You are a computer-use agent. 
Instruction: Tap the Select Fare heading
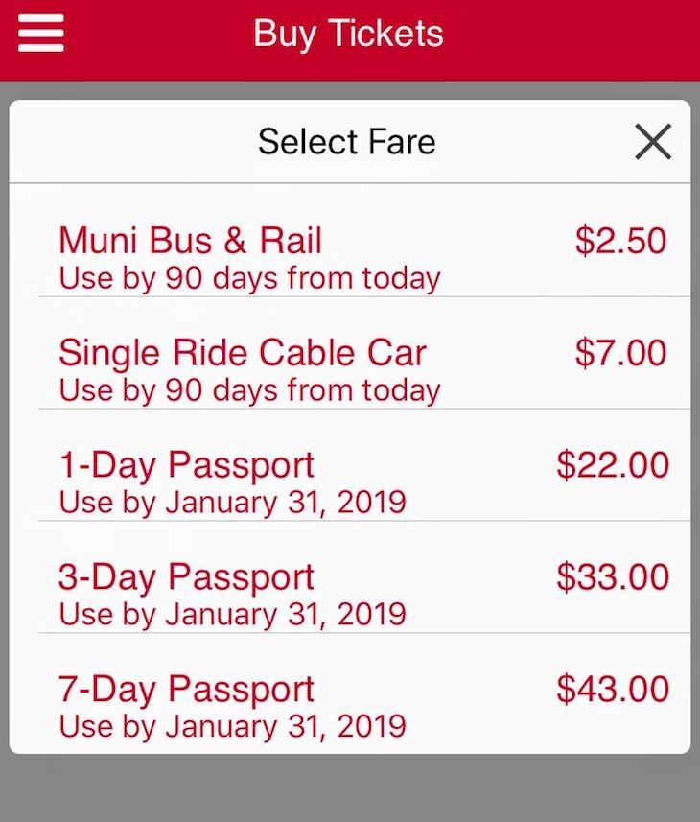pyautogui.click(x=346, y=143)
